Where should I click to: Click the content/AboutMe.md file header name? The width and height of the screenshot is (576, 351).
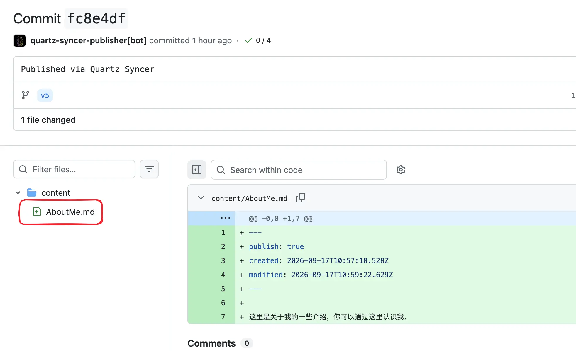(250, 198)
